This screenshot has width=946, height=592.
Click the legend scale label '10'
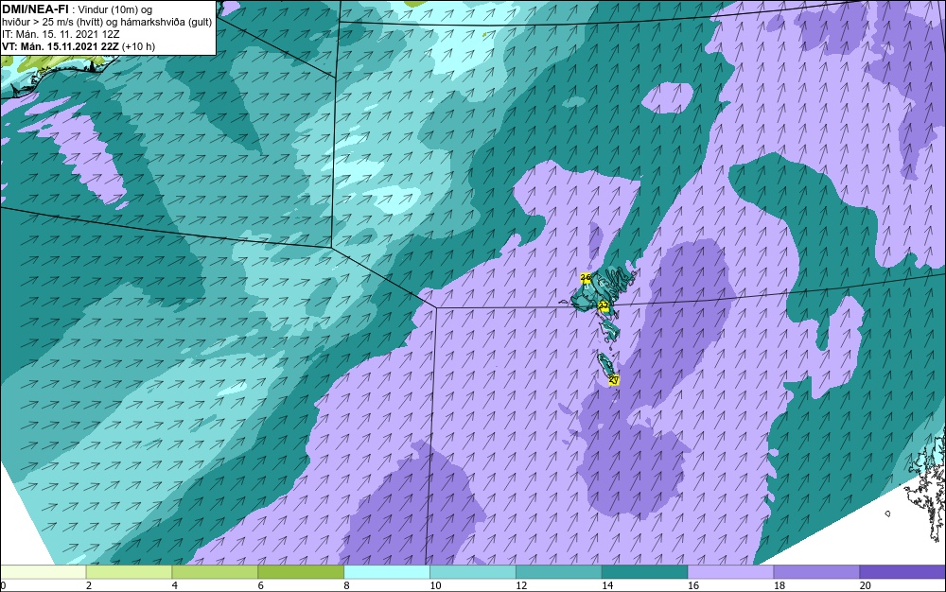click(x=435, y=585)
